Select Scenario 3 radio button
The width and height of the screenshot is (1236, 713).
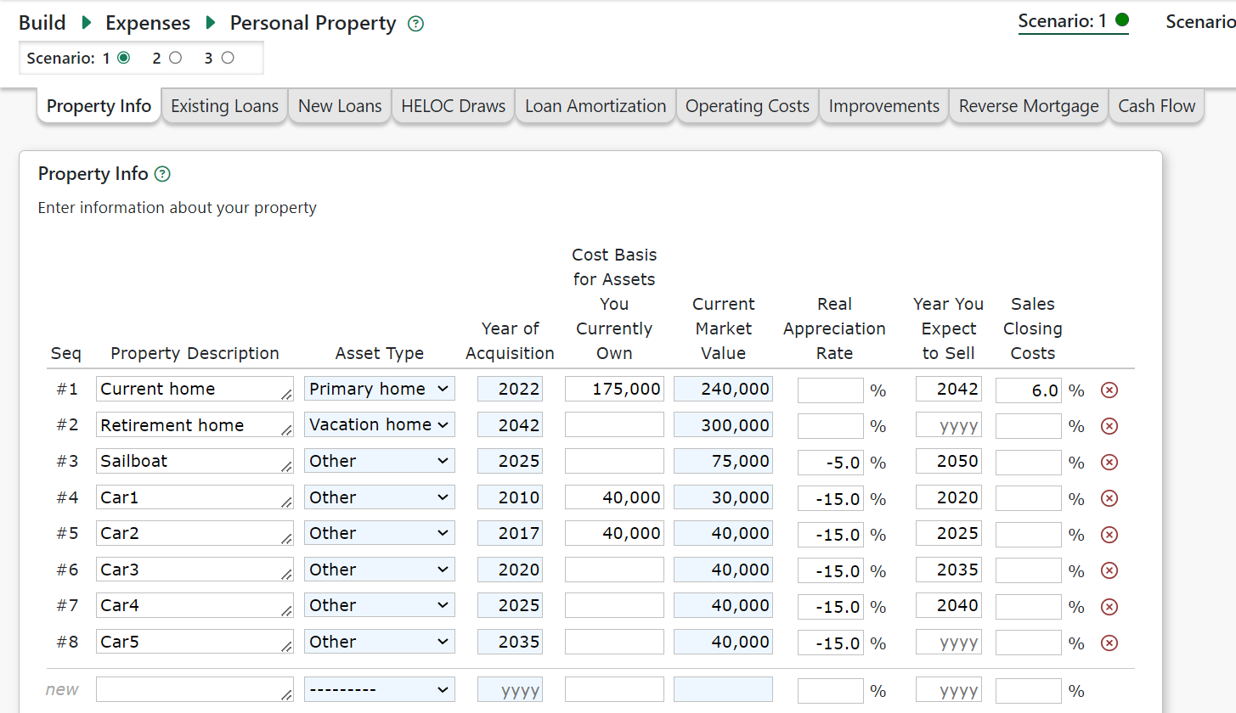[228, 58]
